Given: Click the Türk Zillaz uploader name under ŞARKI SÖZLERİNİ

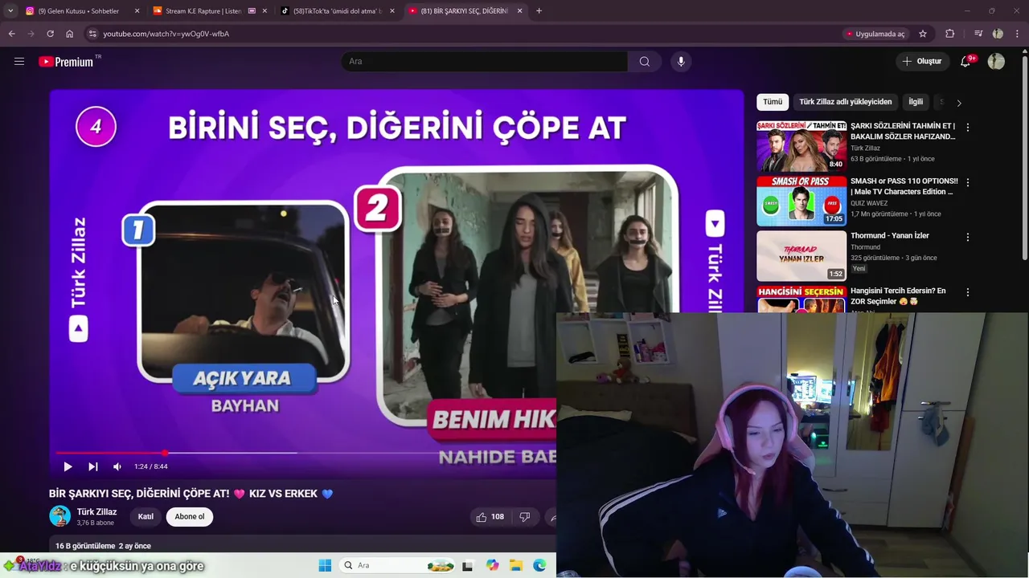Looking at the screenshot, I should [x=865, y=149].
